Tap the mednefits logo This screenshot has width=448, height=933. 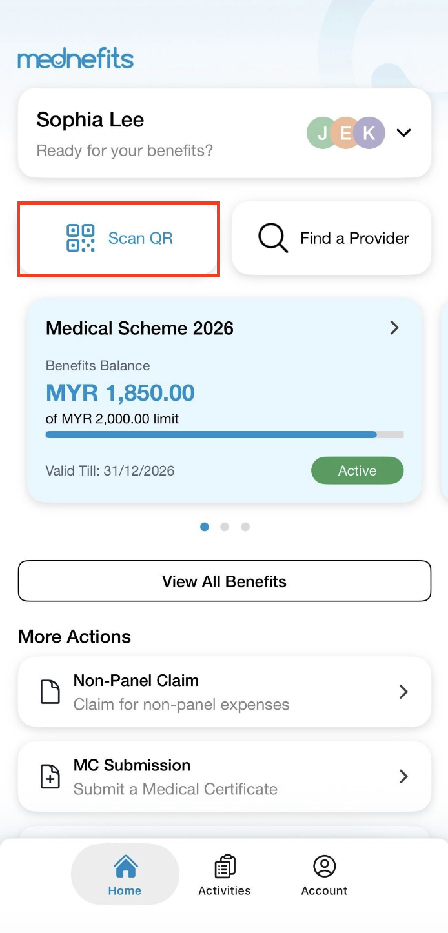pyautogui.click(x=76, y=60)
